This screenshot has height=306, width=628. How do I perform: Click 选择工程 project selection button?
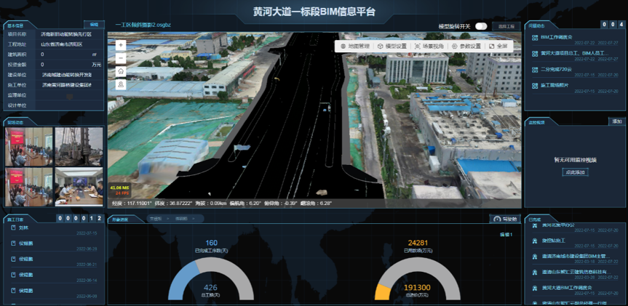[506, 26]
